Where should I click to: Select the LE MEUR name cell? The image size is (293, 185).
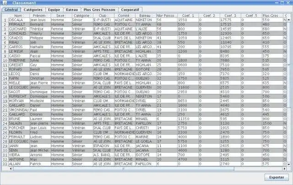click(x=19, y=51)
